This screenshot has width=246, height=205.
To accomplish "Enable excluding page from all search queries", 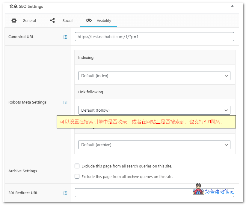I will click(77, 166).
